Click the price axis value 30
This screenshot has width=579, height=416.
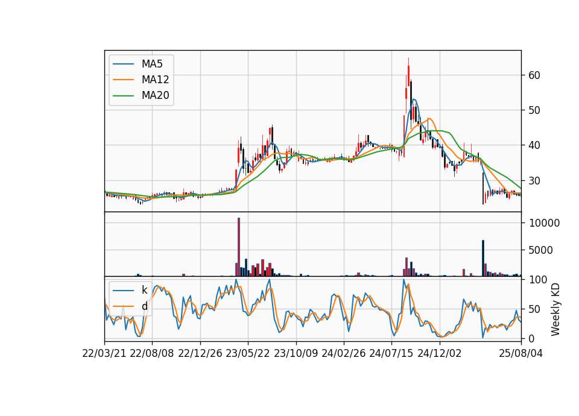point(534,181)
